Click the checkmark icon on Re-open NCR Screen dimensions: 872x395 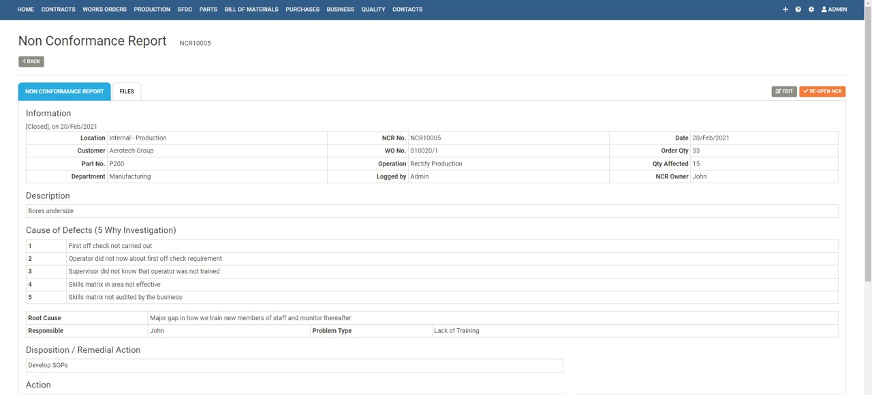click(807, 91)
